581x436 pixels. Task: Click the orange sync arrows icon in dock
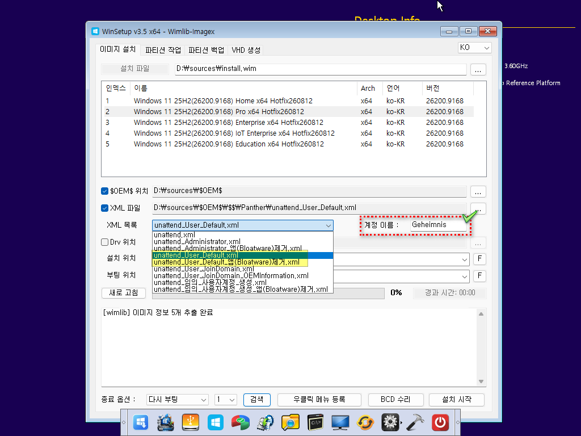pyautogui.click(x=365, y=422)
